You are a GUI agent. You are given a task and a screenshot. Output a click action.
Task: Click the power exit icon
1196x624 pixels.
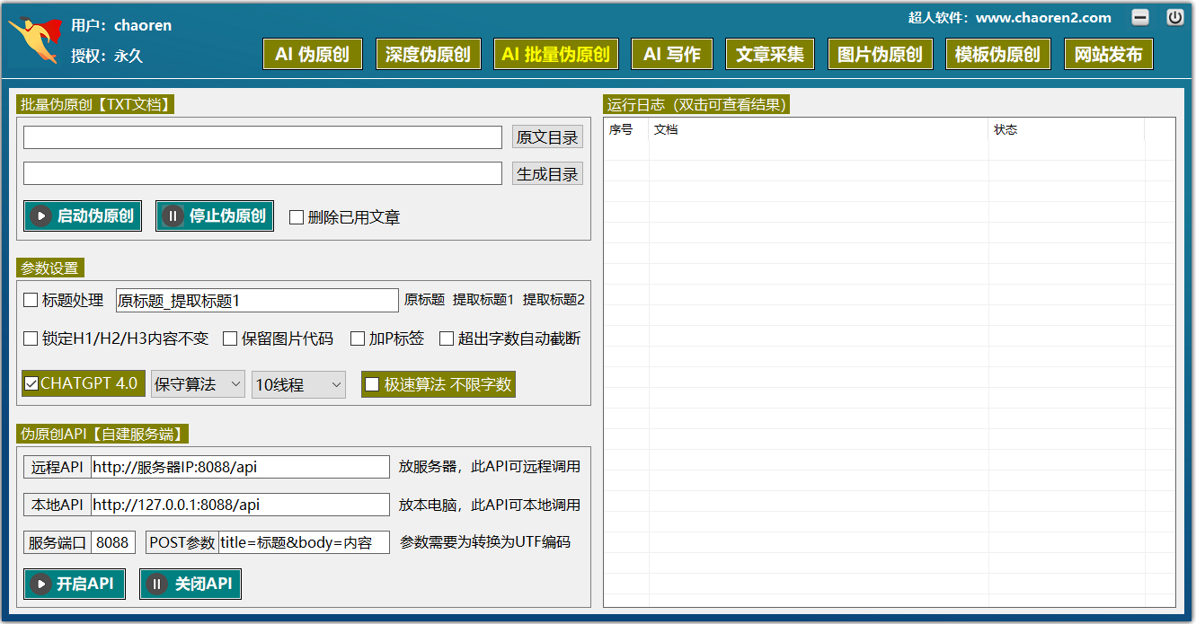(x=1174, y=17)
